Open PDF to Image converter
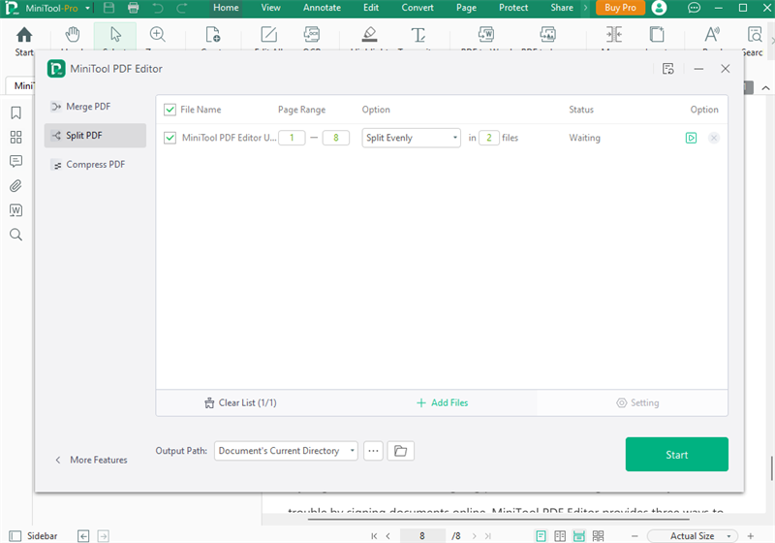The image size is (775, 543). 547,35
